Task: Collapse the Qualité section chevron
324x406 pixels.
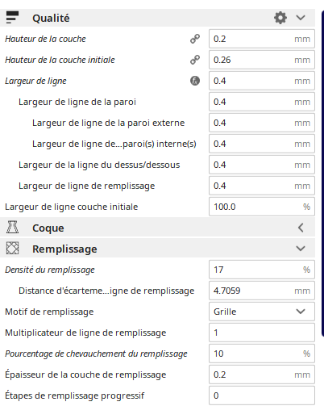Action: click(x=301, y=18)
